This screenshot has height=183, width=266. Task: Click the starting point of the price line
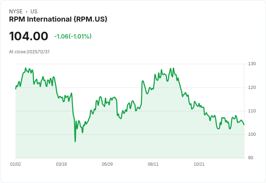(16, 89)
